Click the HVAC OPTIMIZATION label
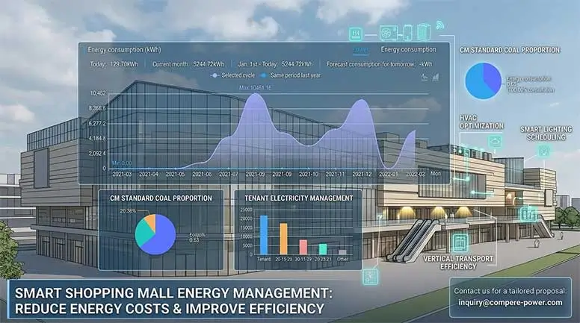 pos(481,122)
